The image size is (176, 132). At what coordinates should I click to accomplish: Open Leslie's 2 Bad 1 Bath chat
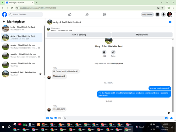coord(22,29)
